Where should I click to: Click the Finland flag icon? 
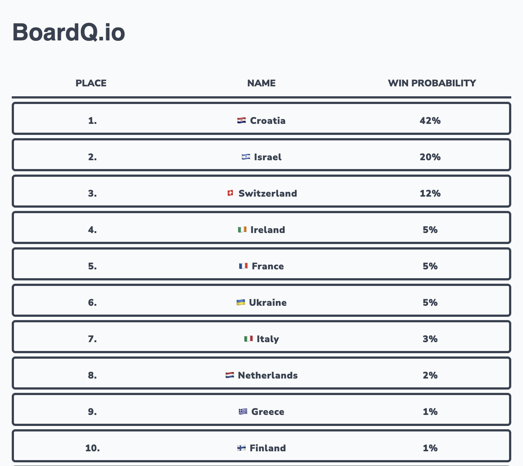point(241,448)
